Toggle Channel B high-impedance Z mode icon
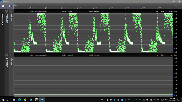Viewport: 182px width, 102px height. coord(6,55)
